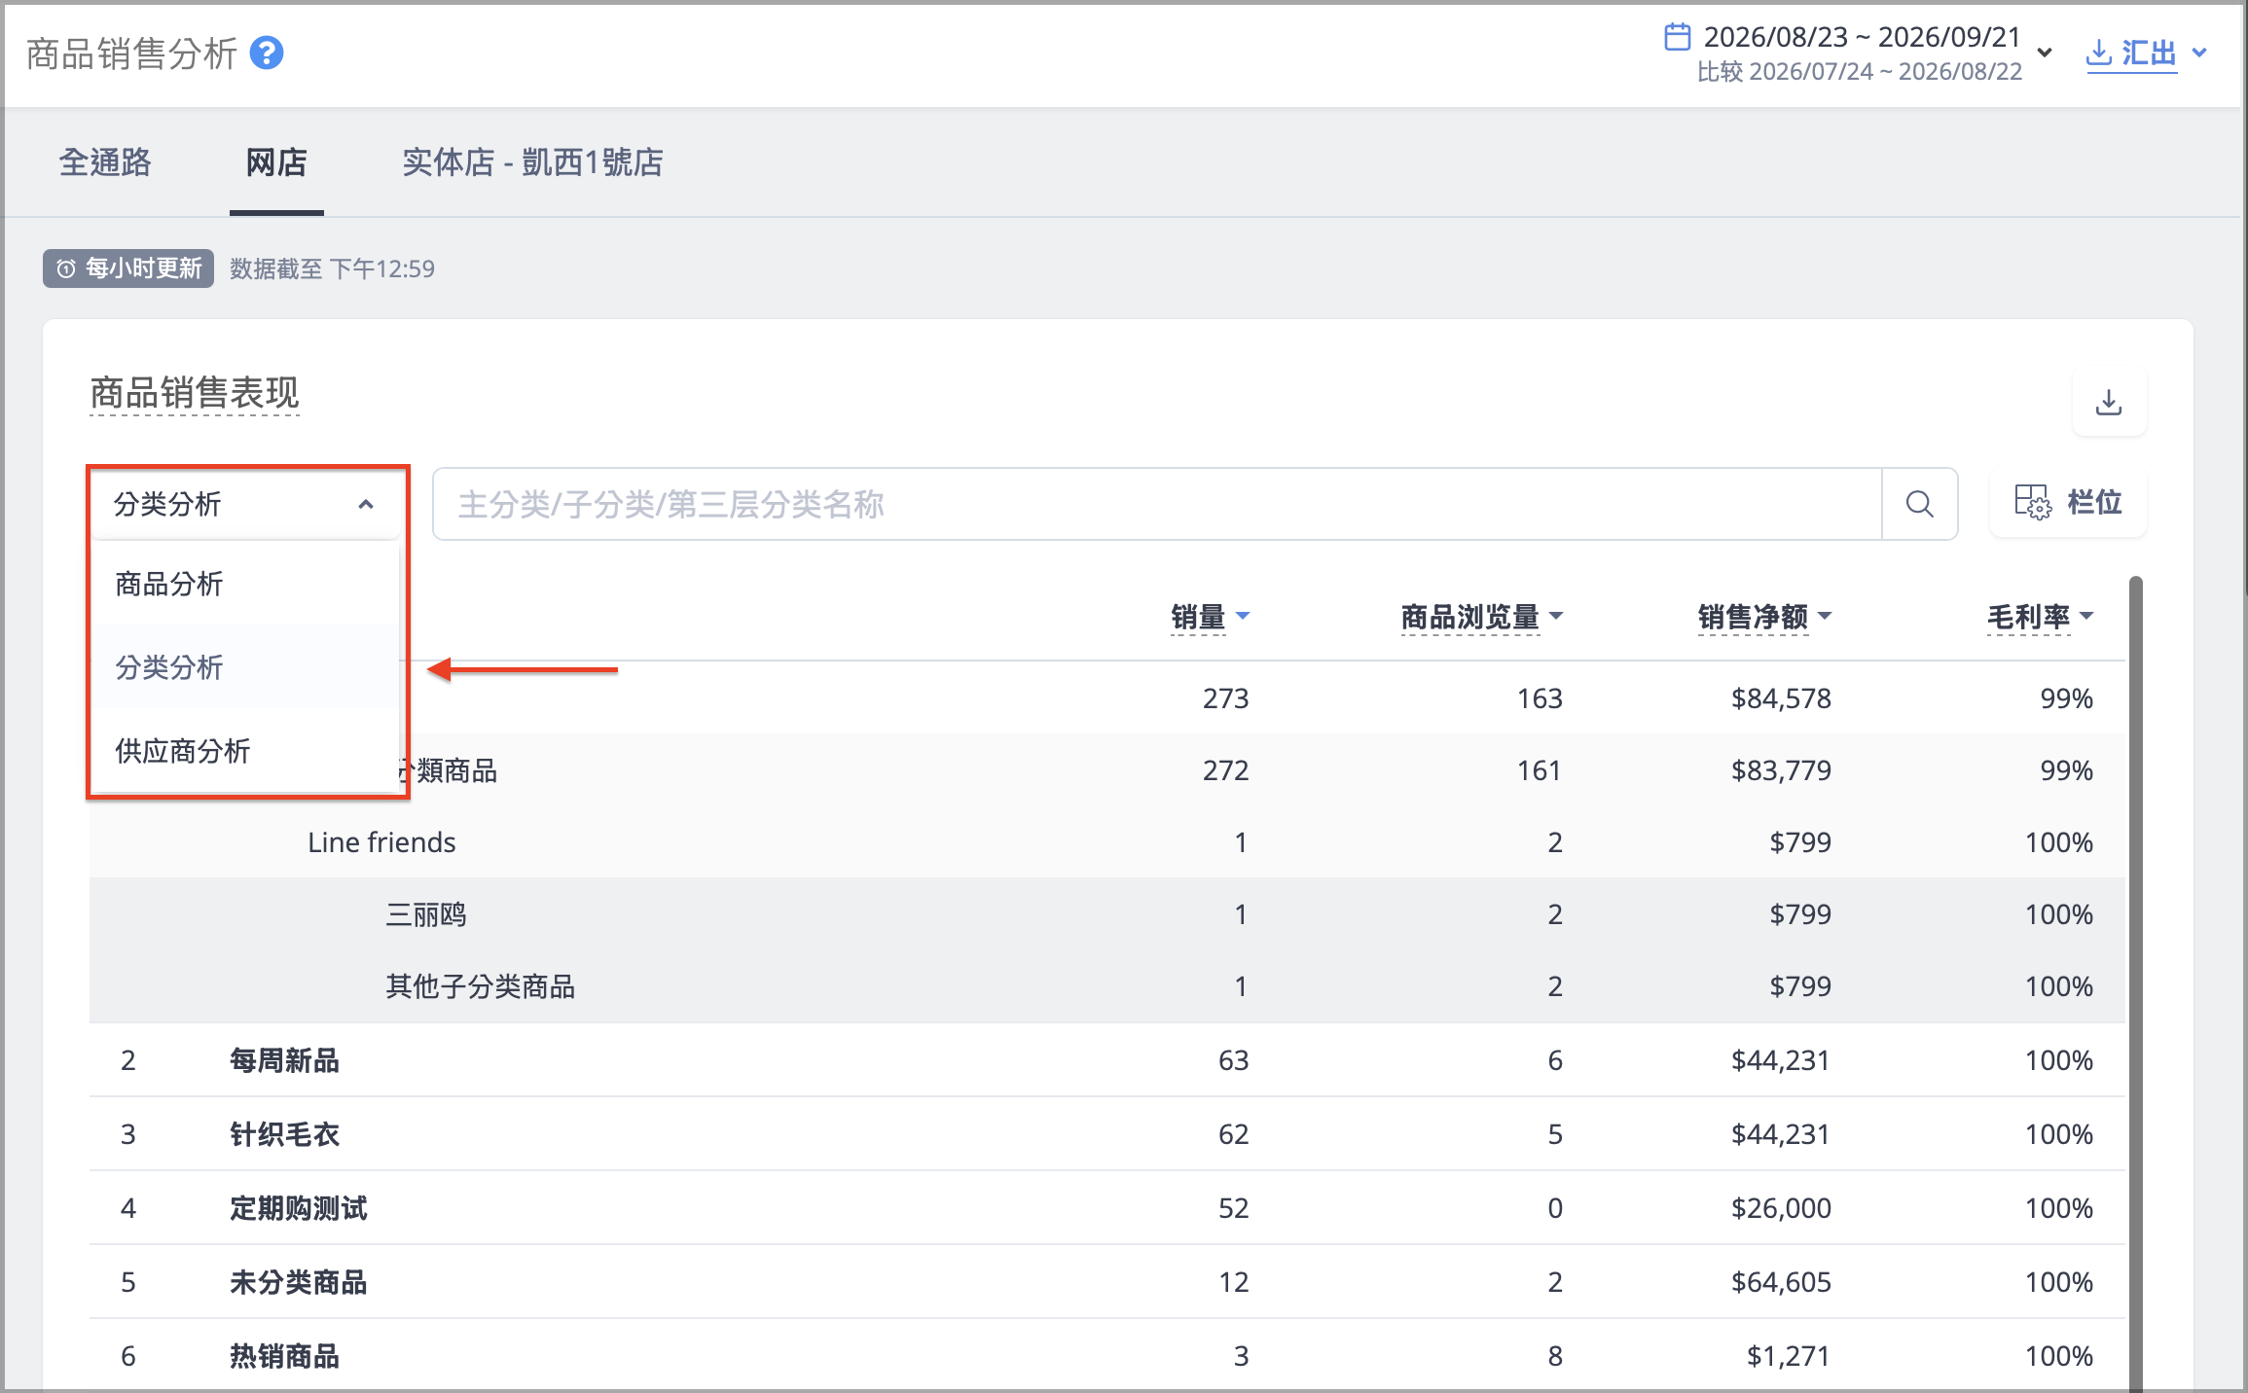Viewport: 2248px width, 1393px height.
Task: Expand the date range dropdown chevron
Action: tap(2045, 53)
